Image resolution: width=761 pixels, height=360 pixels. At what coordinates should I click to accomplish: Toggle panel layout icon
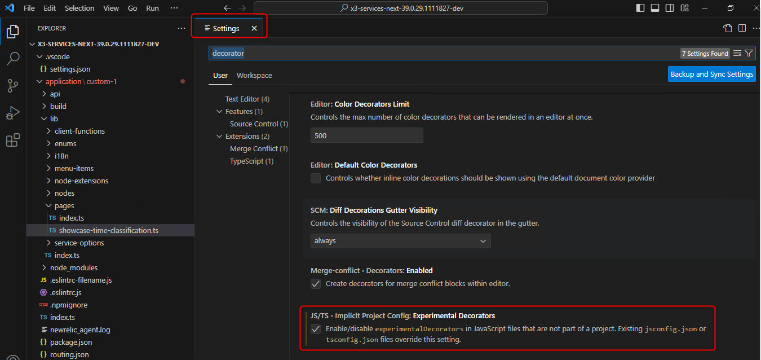click(x=655, y=8)
